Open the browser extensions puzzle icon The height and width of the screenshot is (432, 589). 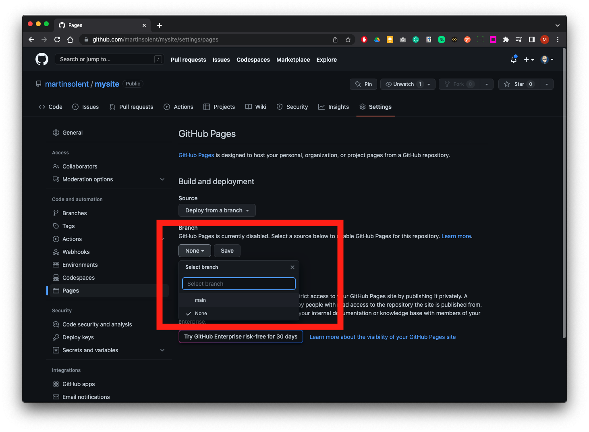click(x=506, y=39)
